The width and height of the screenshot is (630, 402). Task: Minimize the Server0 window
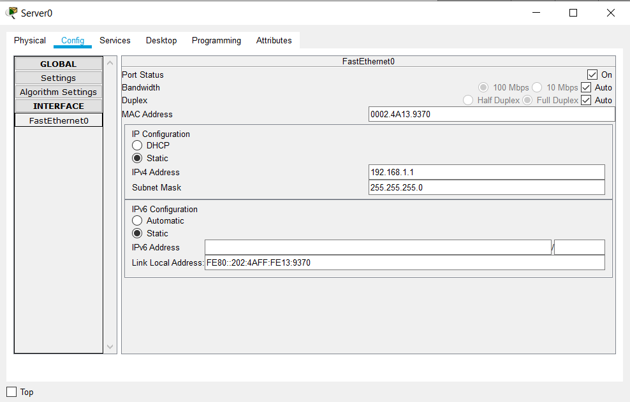(536, 13)
